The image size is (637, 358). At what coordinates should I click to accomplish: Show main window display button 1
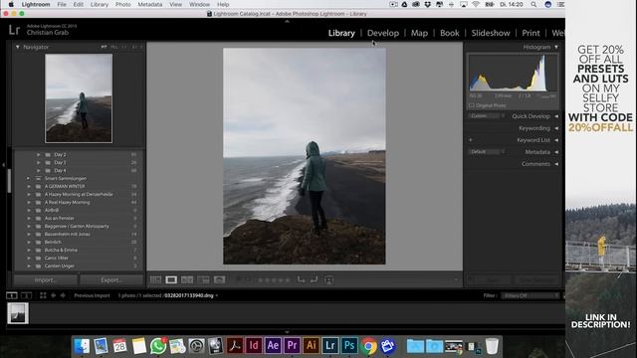[12, 295]
